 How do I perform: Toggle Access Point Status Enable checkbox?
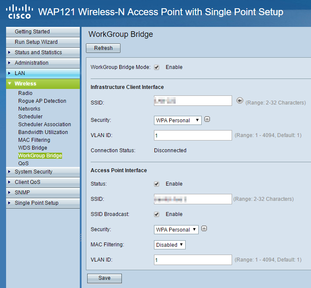pos(157,184)
